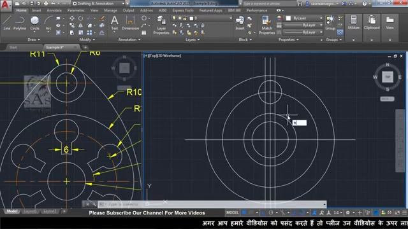This screenshot has height=229, width=408.
Task: Select the Polyline tool
Action: pos(20,23)
